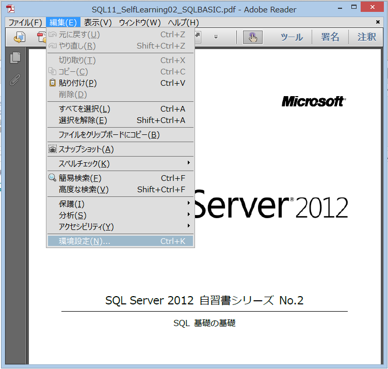Viewport: 388px width, 369px height.
Task: Click Snapshot (スナップショット) camera menu item
Action: coord(86,149)
